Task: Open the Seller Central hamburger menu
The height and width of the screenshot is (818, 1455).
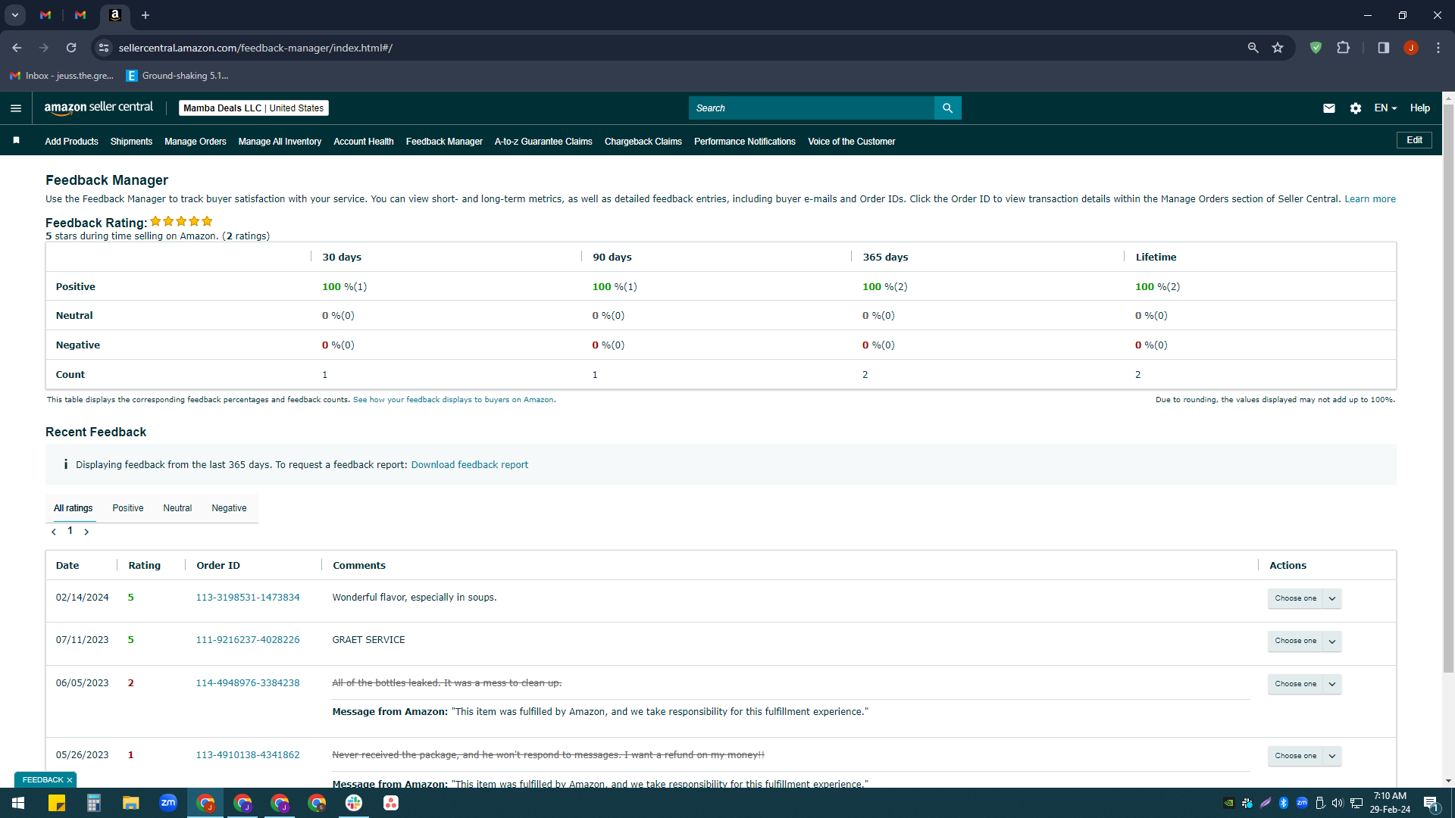Action: (x=16, y=108)
